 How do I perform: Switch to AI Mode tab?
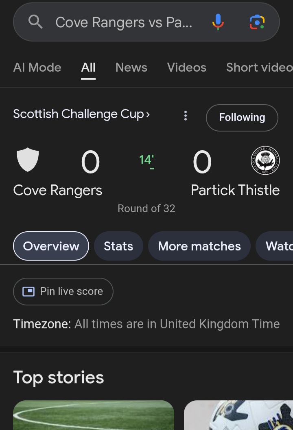click(37, 68)
